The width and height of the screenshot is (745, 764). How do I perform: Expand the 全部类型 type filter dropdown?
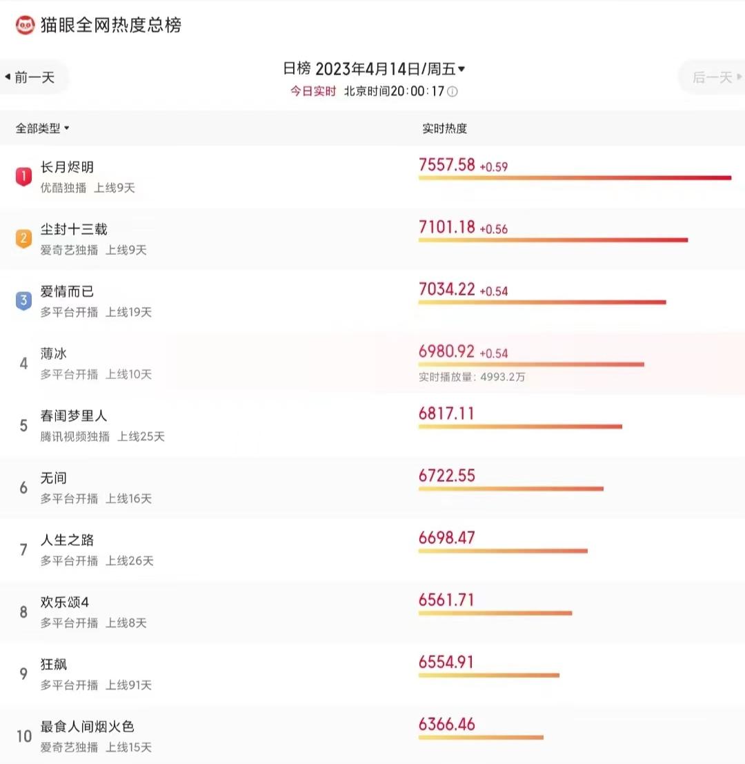42,128
